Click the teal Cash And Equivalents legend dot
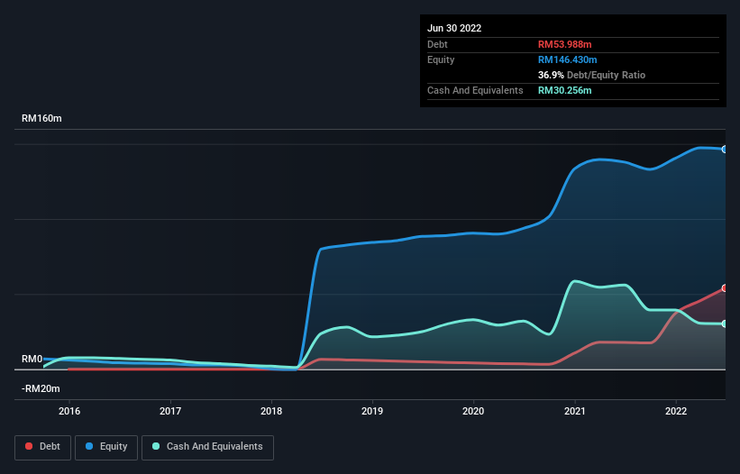The height and width of the screenshot is (474, 740). click(x=156, y=446)
